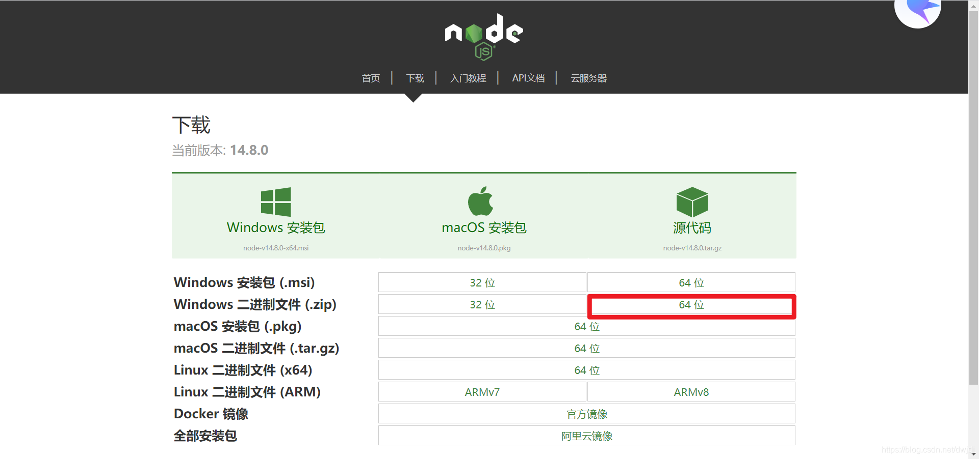Click the vertical scrollbar thumb

974,197
